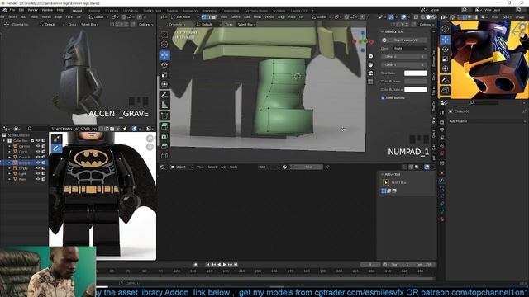
Task: Open the Object dropdown in the node editor header
Action: [x=182, y=167]
